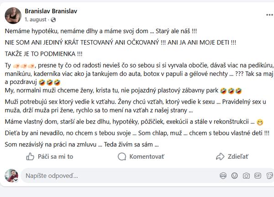Click the public globe audience icon
This screenshot has height=197, width=274.
pyautogui.click(x=54, y=20)
